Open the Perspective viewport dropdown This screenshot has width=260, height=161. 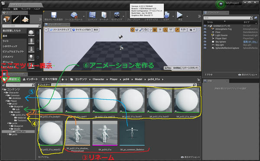(x=59, y=30)
